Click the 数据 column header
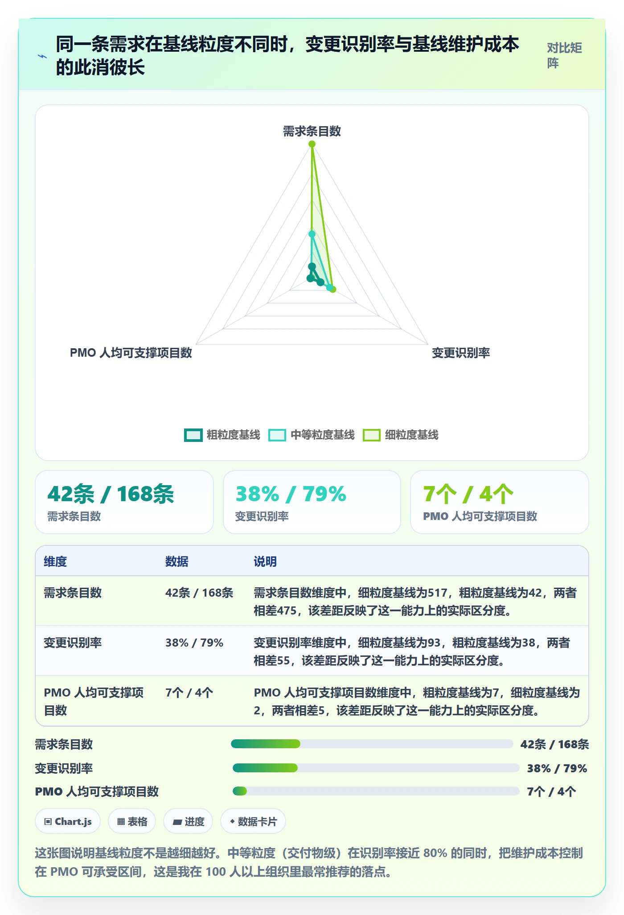 pos(177,561)
